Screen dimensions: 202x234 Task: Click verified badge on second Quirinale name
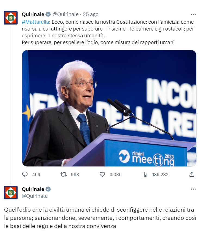click(48, 189)
